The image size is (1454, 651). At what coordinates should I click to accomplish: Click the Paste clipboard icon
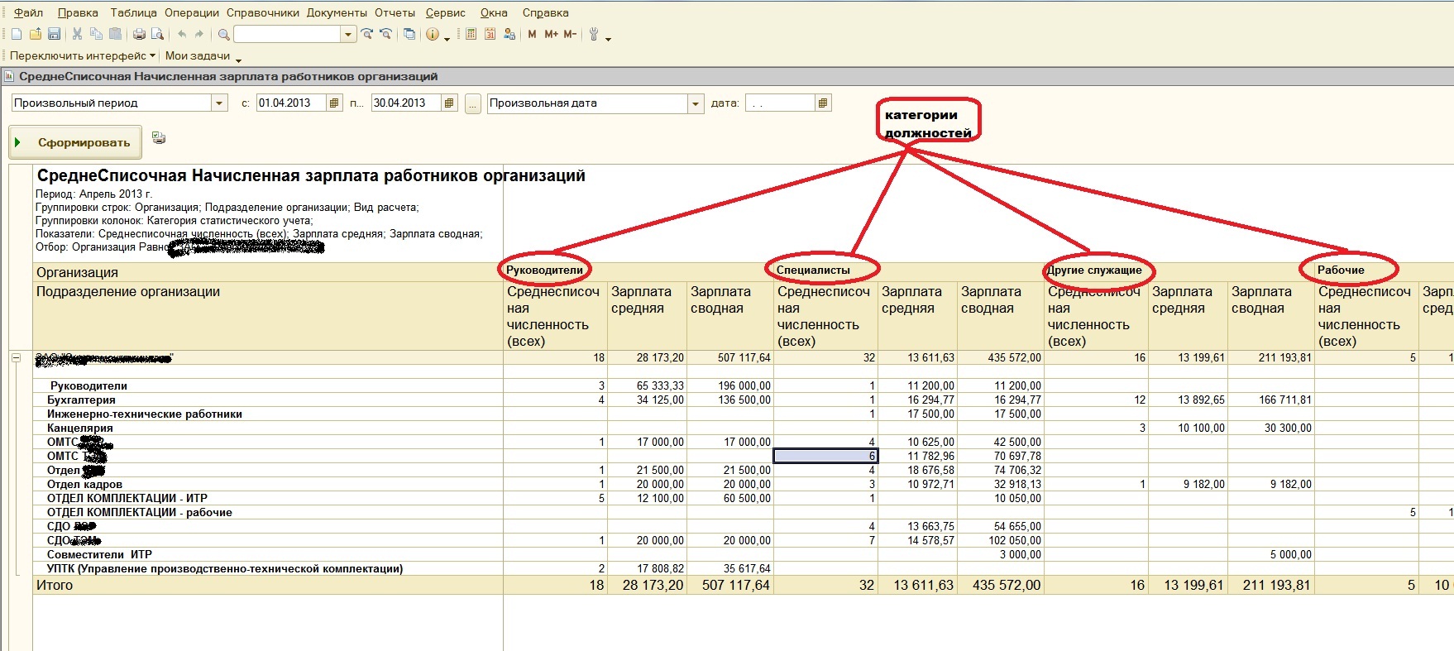(115, 34)
